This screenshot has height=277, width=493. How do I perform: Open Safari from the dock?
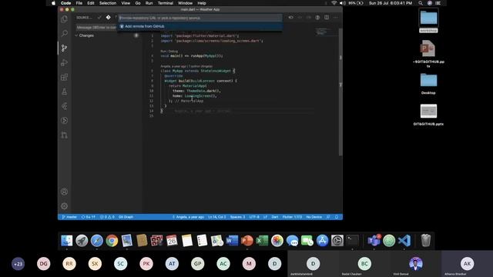tap(97, 241)
